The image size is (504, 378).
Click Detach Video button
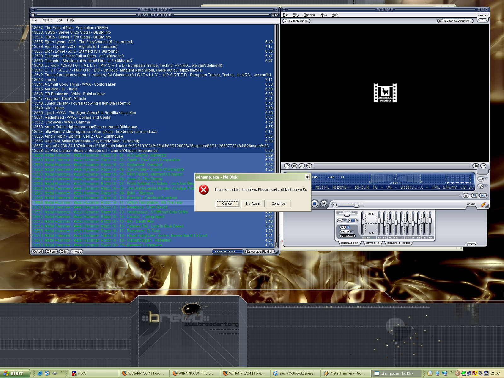click(296, 21)
